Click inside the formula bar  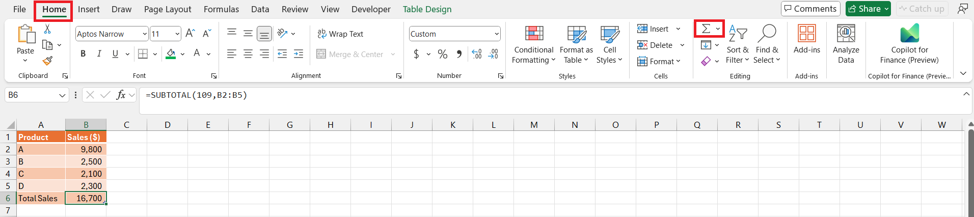click(x=550, y=100)
